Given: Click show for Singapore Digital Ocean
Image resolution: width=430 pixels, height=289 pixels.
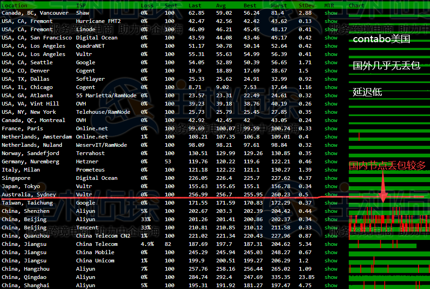Looking at the screenshot, I should click(x=330, y=178).
